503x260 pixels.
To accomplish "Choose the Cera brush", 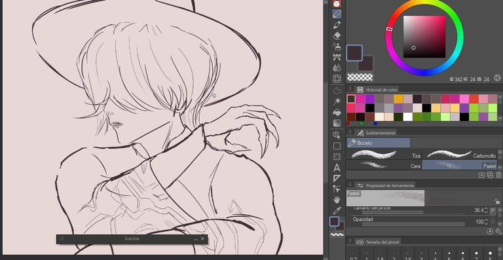I will (x=384, y=165).
